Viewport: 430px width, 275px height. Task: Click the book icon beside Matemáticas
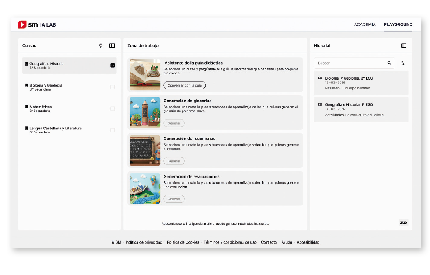pyautogui.click(x=26, y=107)
